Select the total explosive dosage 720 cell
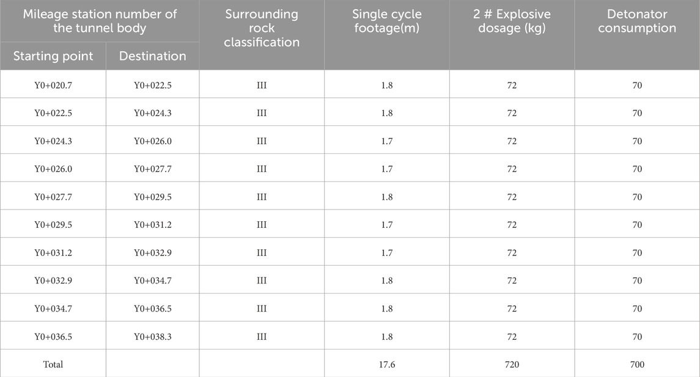 point(512,364)
